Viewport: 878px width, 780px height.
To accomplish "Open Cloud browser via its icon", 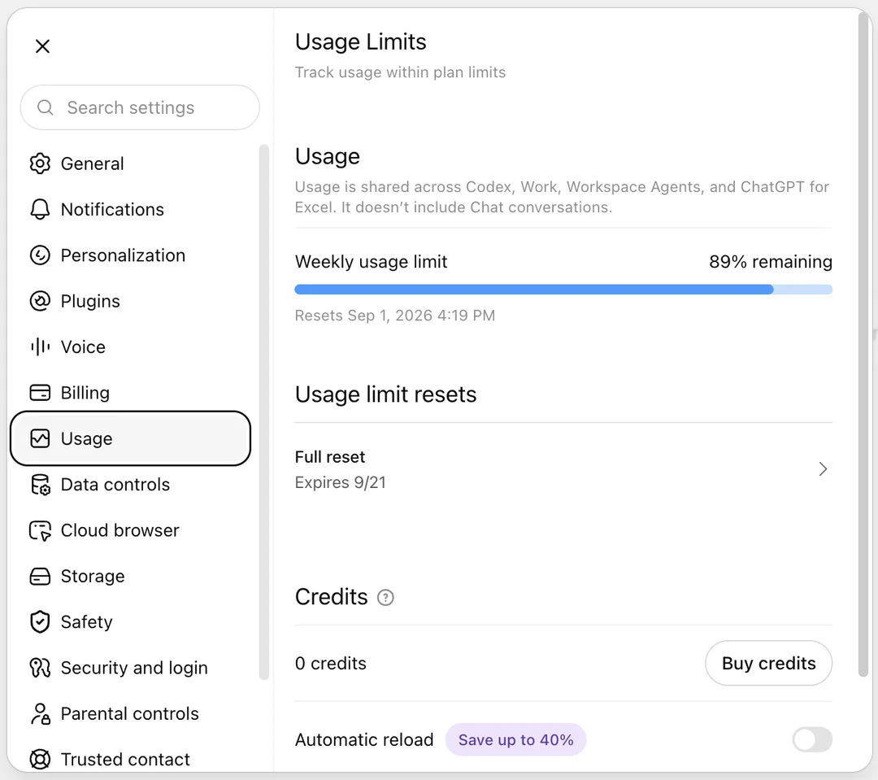I will tap(40, 530).
